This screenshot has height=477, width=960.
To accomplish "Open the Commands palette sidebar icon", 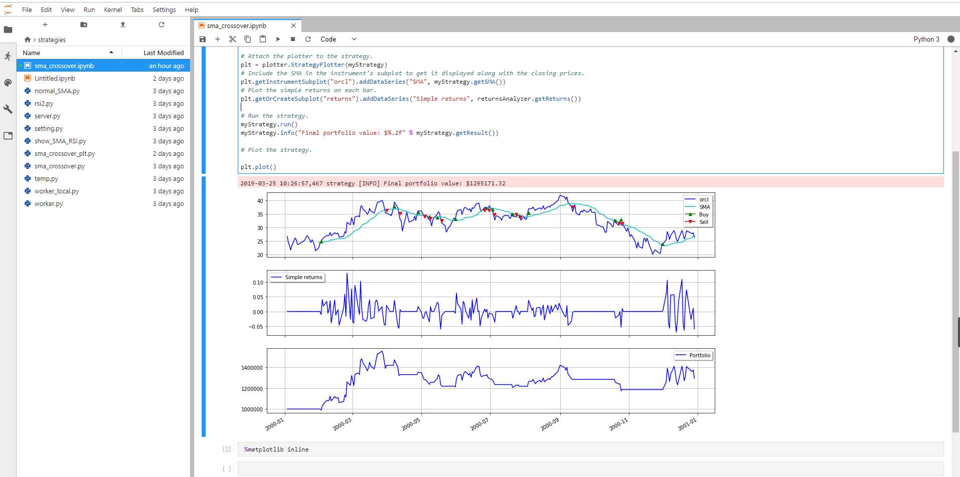I will point(8,83).
